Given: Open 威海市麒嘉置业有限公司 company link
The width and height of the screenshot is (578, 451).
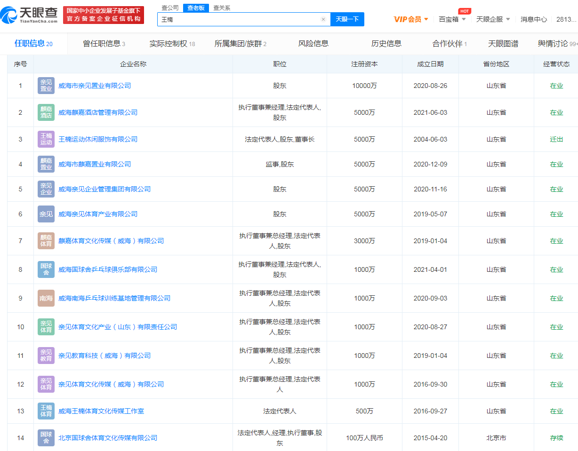Looking at the screenshot, I should pos(95,164).
